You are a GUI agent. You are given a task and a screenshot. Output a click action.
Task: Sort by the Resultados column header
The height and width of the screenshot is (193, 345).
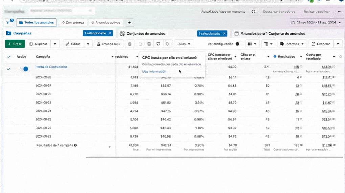click(286, 57)
